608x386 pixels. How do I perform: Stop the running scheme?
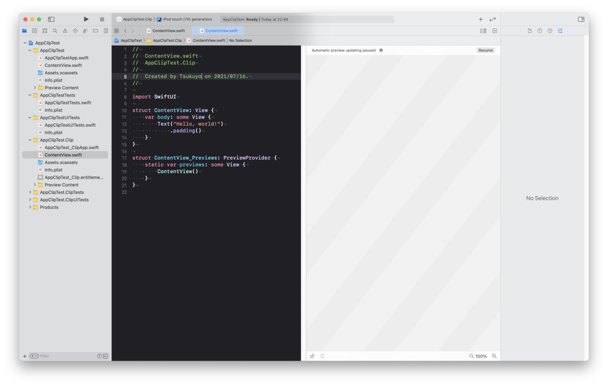102,19
